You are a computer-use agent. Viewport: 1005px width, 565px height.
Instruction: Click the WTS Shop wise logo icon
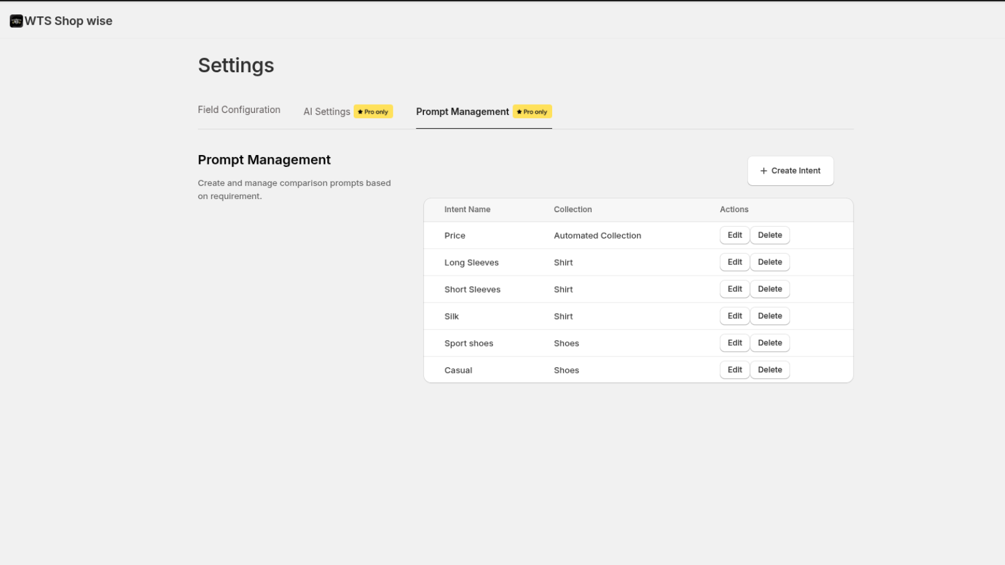coord(16,20)
